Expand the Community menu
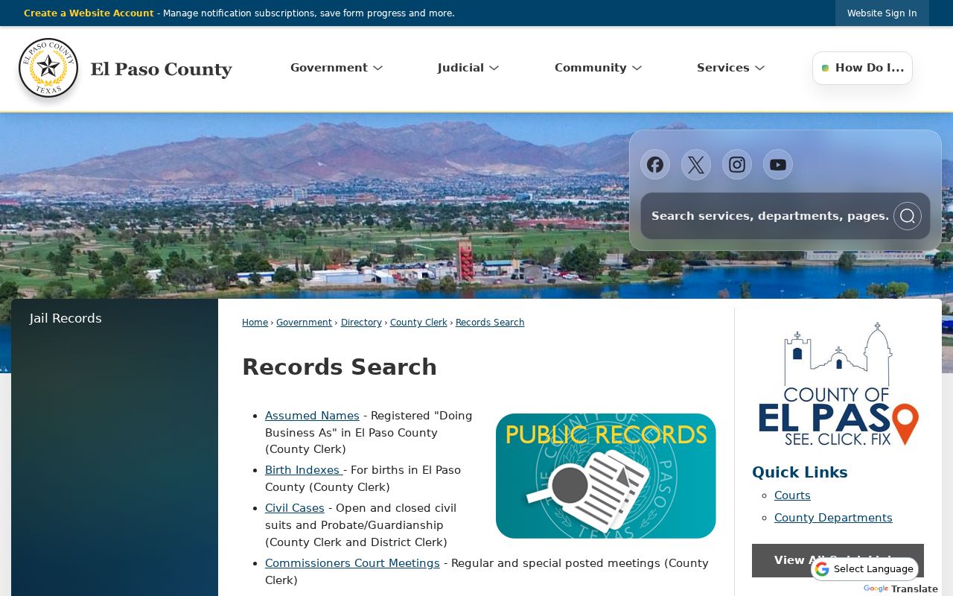This screenshot has height=596, width=953. 598,68
